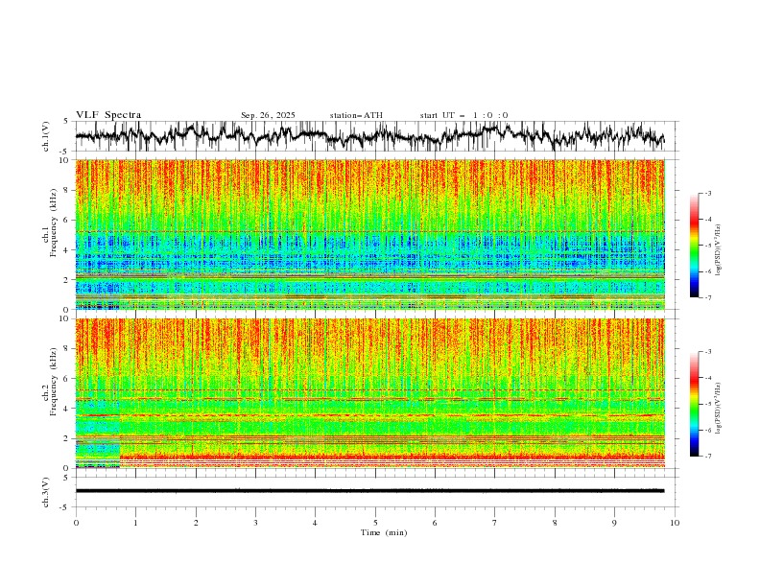Viewport: 760px width, 587px height.
Task: Click the "10" tick on the time axis
Action: point(675,523)
